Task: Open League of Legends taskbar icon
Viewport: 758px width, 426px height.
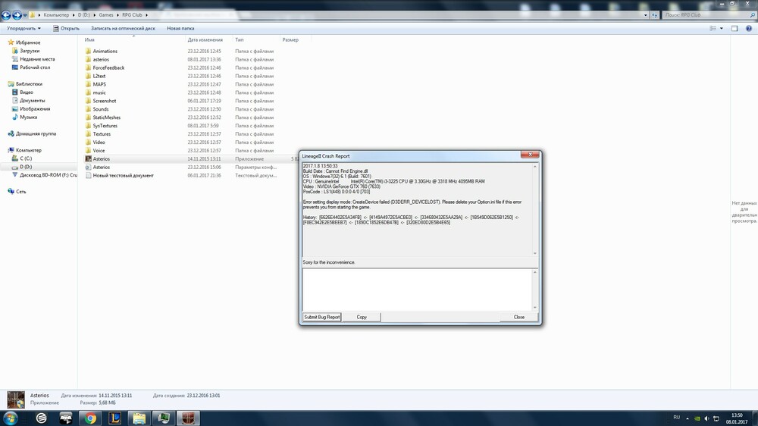Action: pyautogui.click(x=115, y=418)
